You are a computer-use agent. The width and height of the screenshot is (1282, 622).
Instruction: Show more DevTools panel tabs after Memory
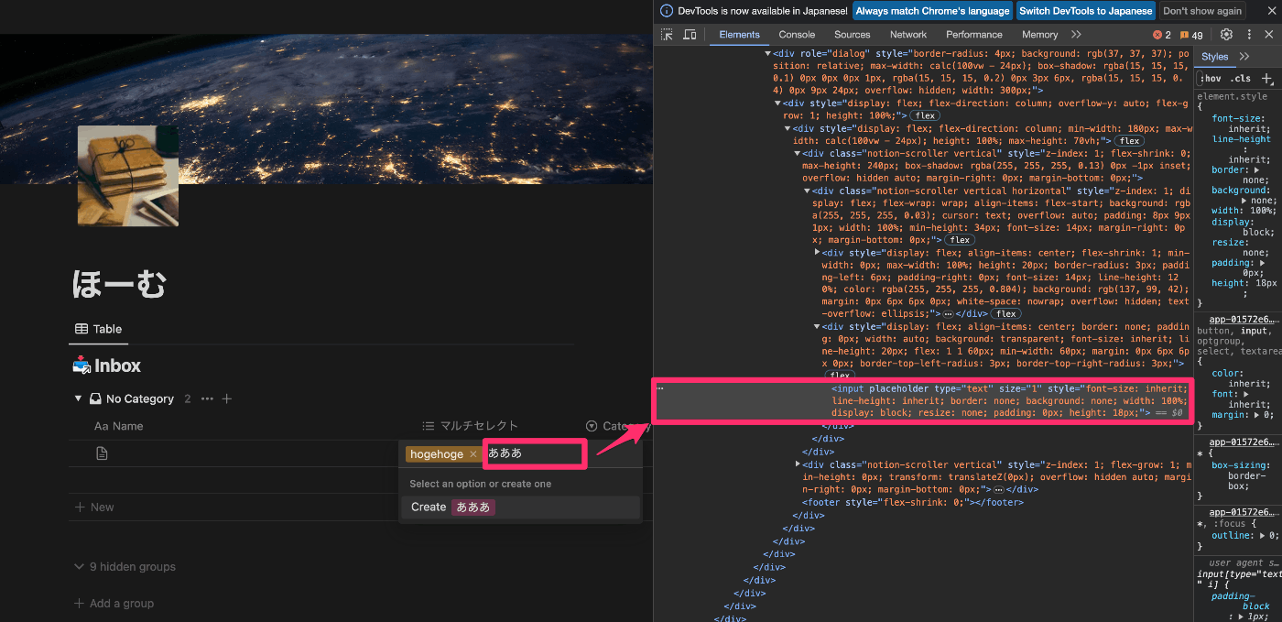click(1077, 35)
